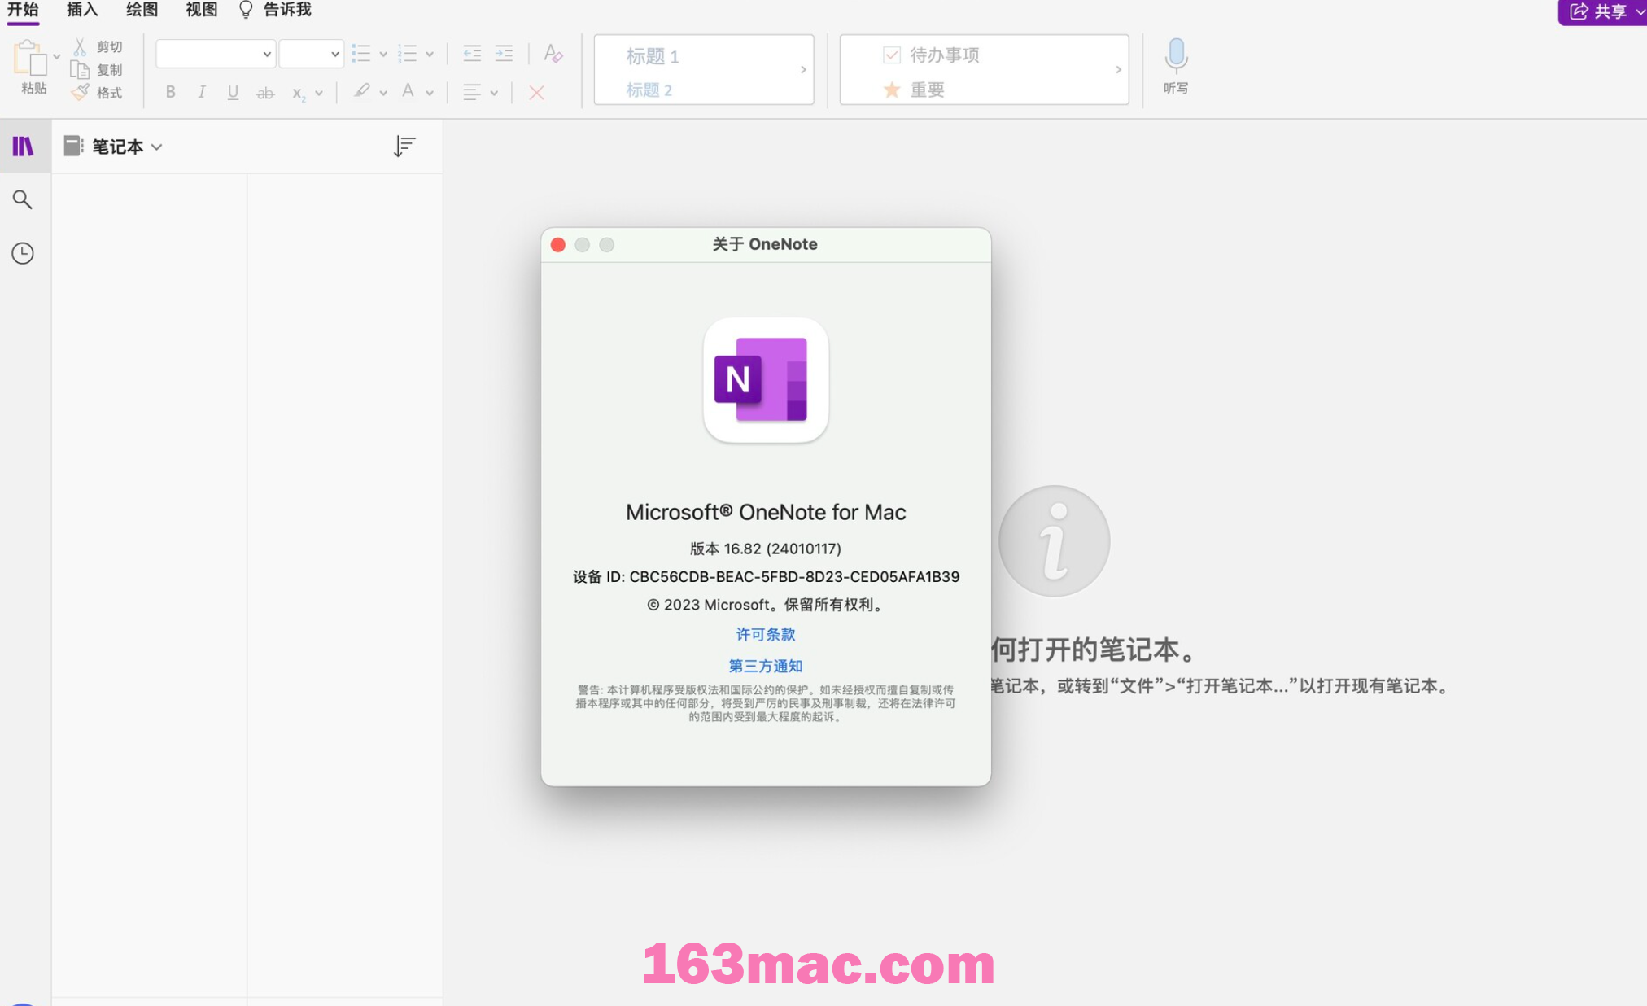Click the Tell Me text field

point(287,10)
